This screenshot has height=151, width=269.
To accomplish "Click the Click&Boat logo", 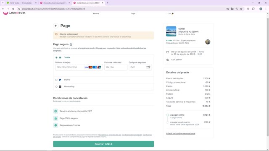I will coord(14,13).
